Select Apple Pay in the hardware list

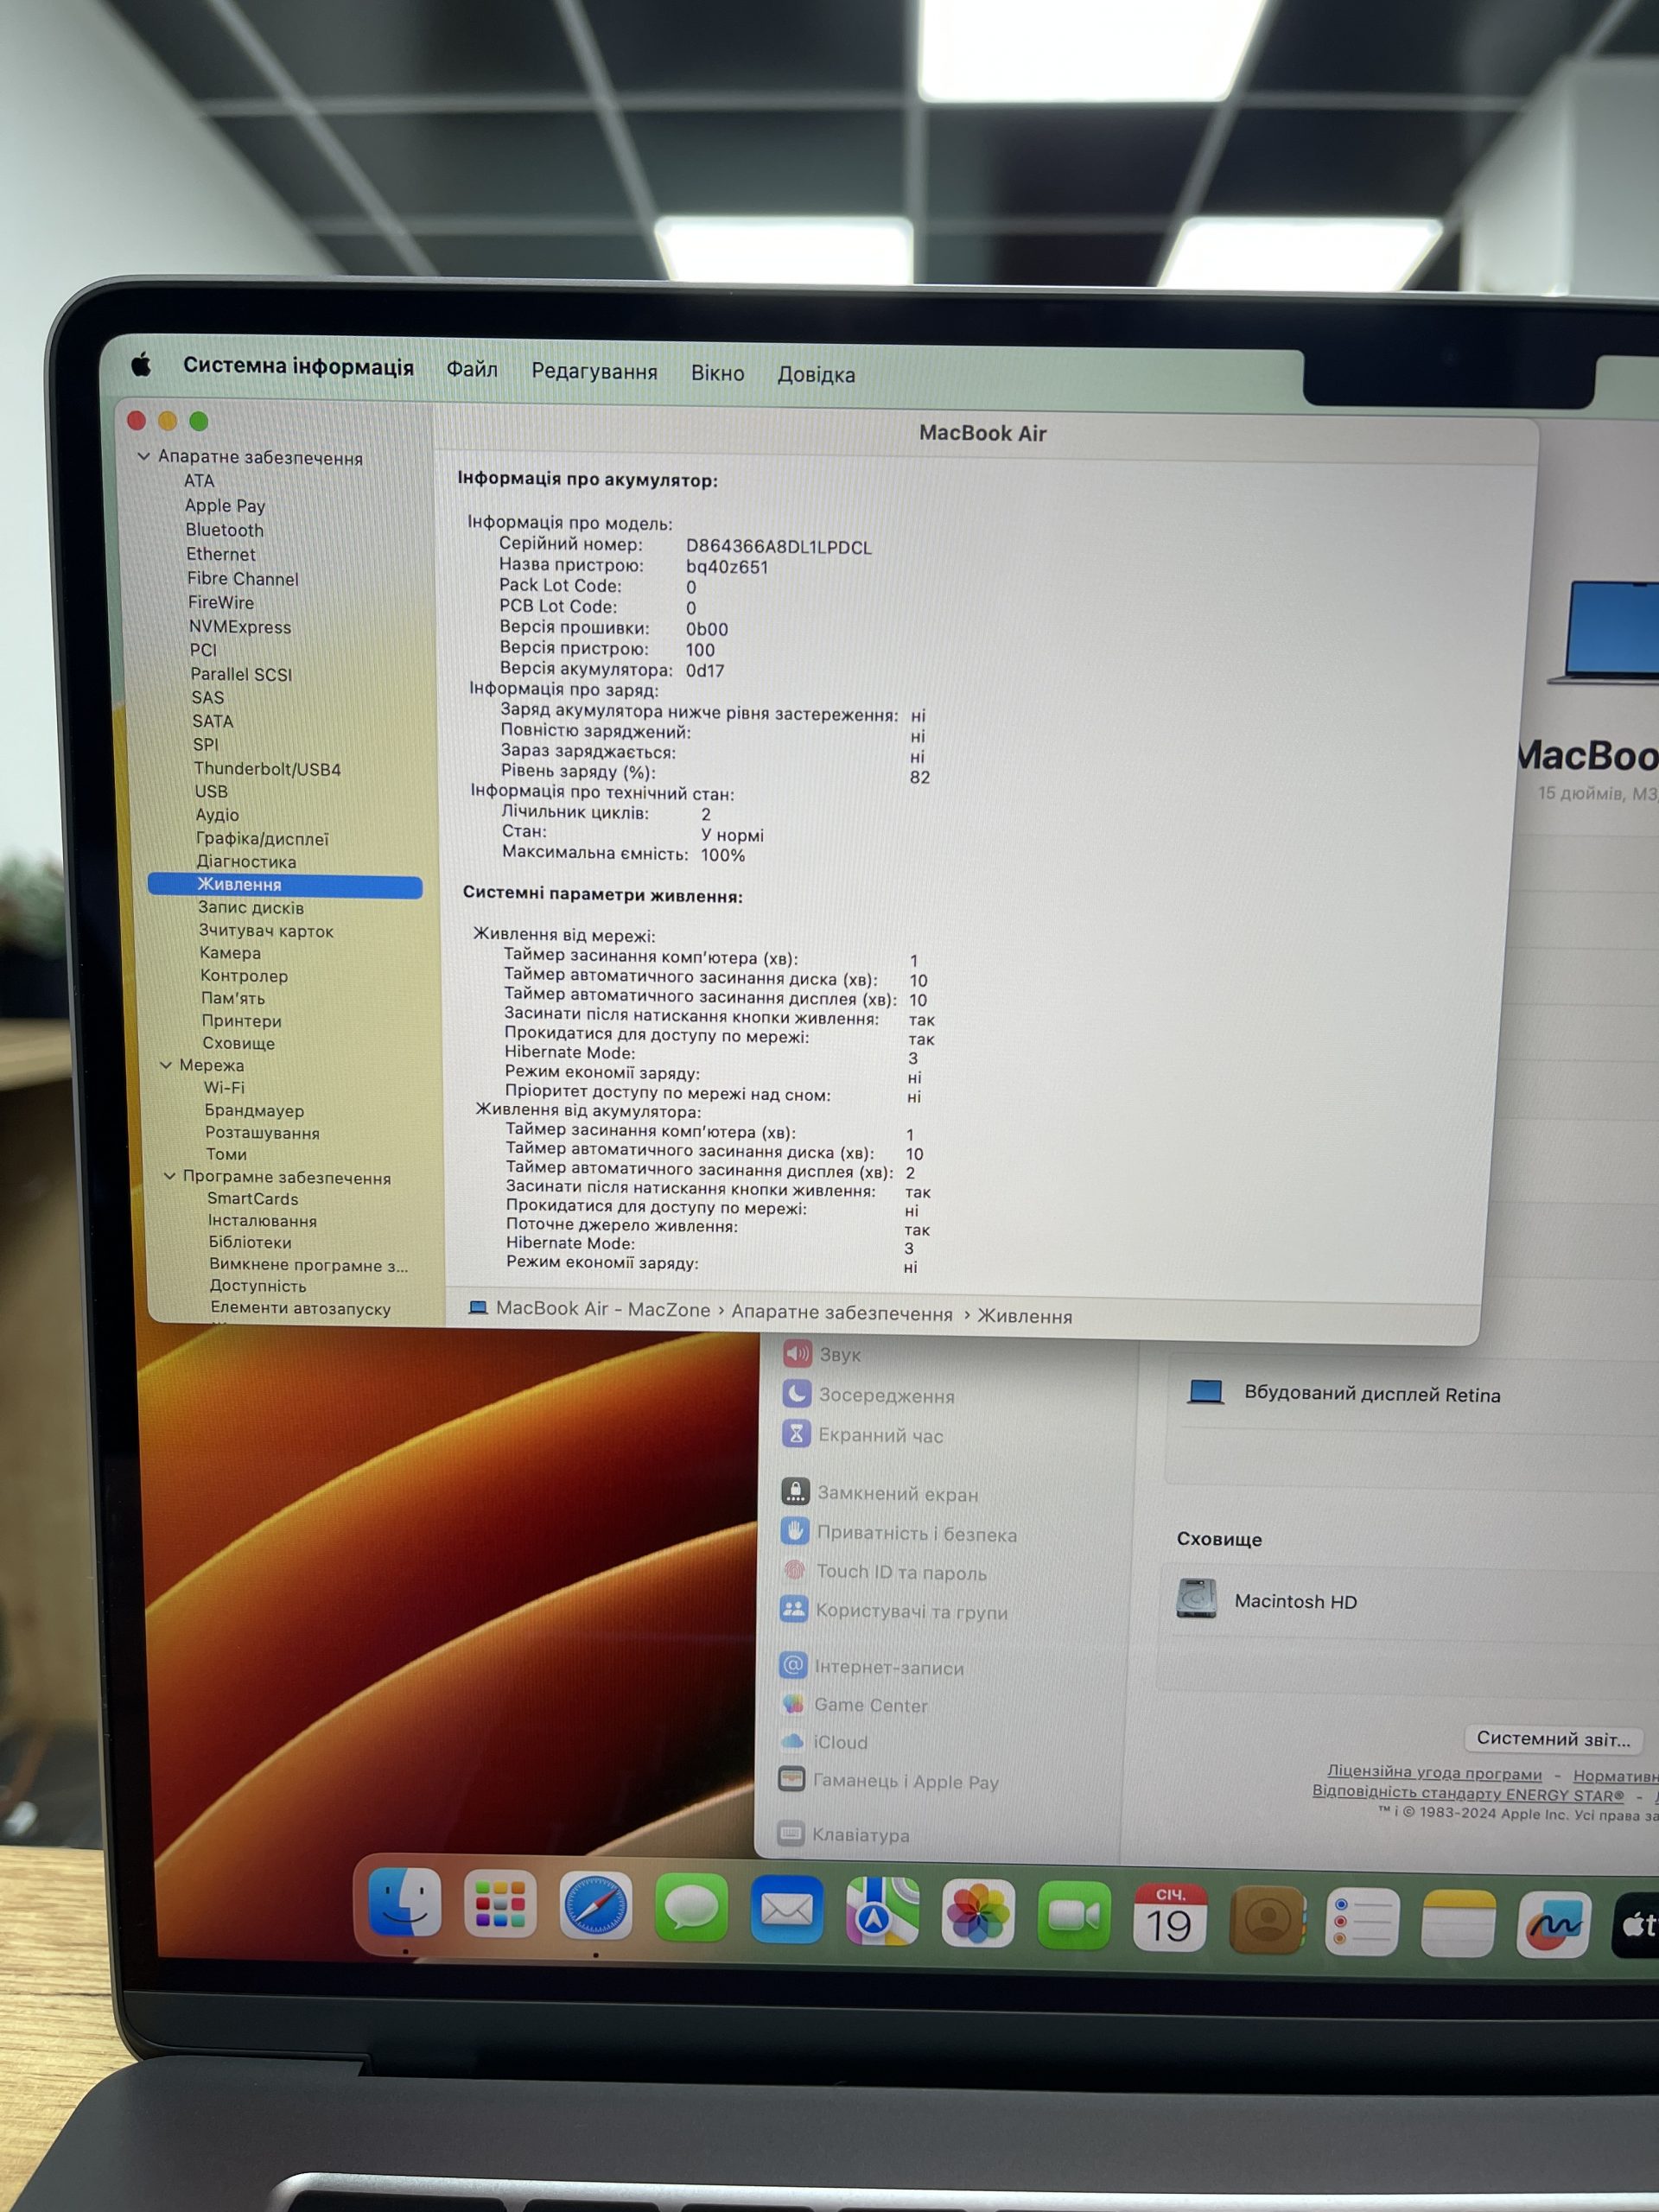tap(225, 505)
